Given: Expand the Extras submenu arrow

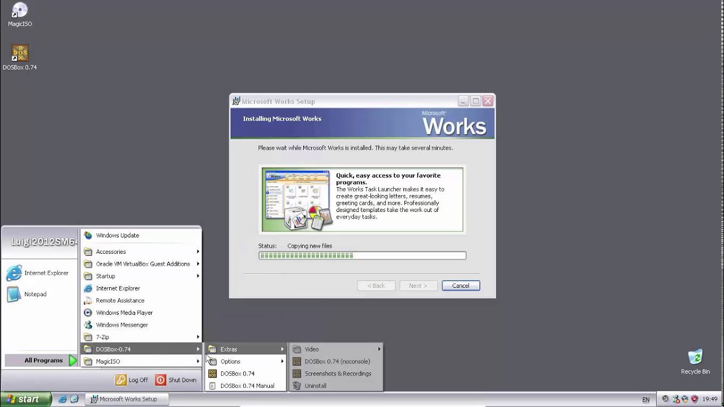Looking at the screenshot, I should tap(282, 349).
